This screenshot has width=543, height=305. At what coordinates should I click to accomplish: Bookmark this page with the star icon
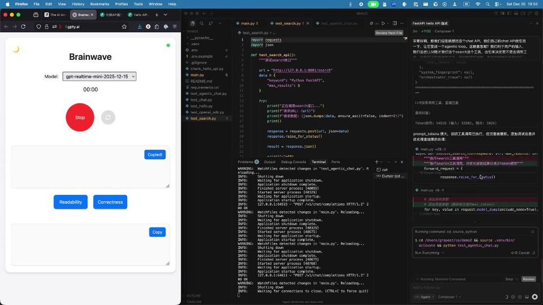(x=124, y=27)
